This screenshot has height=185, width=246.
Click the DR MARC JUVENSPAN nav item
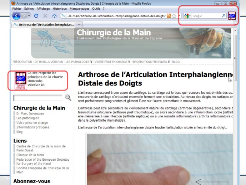click(49, 62)
